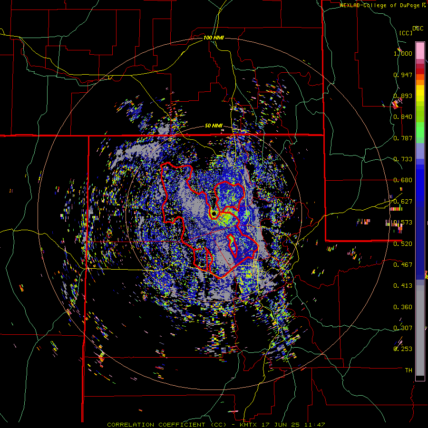Click the 1.000 legend value
428x428 pixels.
(403, 53)
